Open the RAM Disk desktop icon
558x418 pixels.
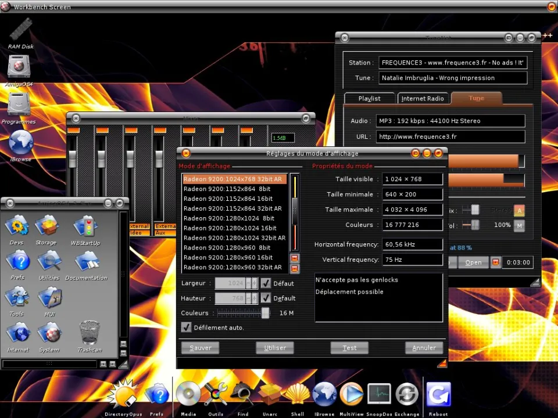[20, 30]
